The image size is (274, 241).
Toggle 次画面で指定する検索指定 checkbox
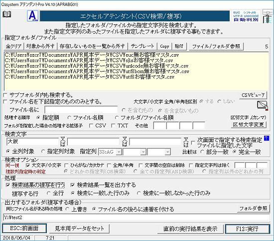tap(193, 143)
